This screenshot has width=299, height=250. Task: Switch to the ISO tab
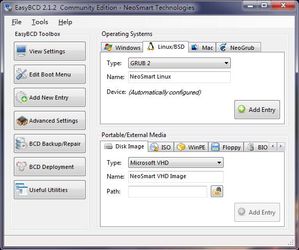point(161,147)
